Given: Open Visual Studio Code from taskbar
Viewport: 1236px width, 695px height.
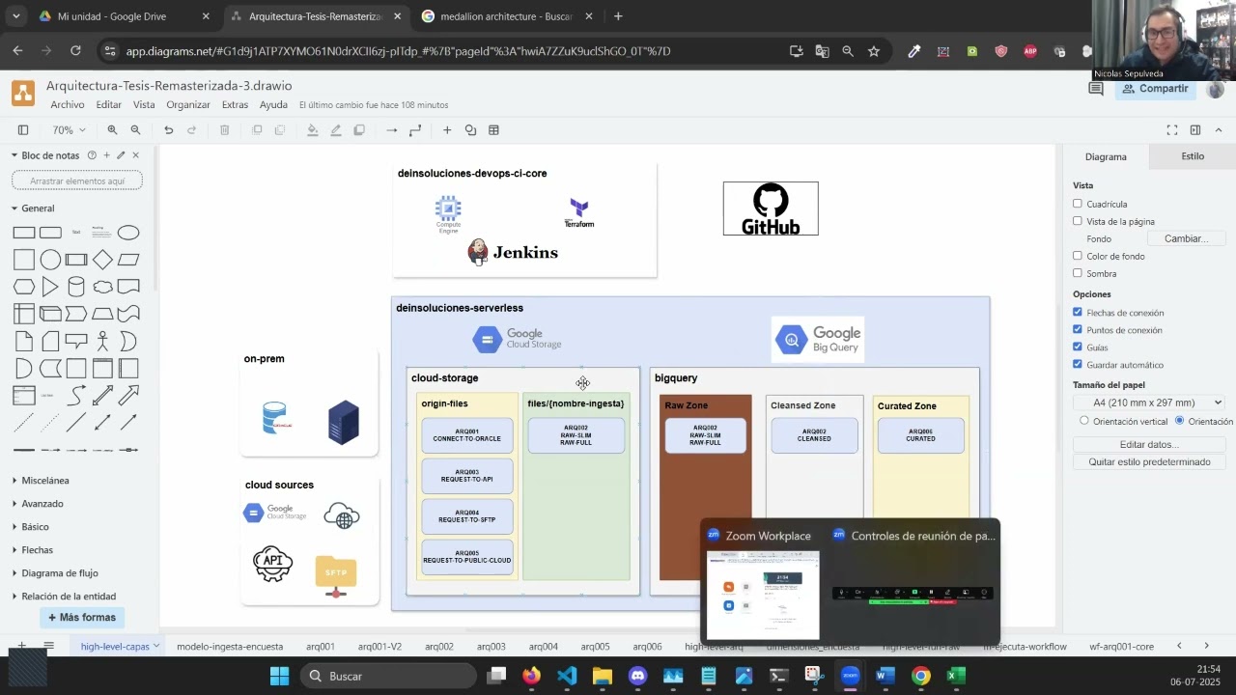Looking at the screenshot, I should point(567,676).
